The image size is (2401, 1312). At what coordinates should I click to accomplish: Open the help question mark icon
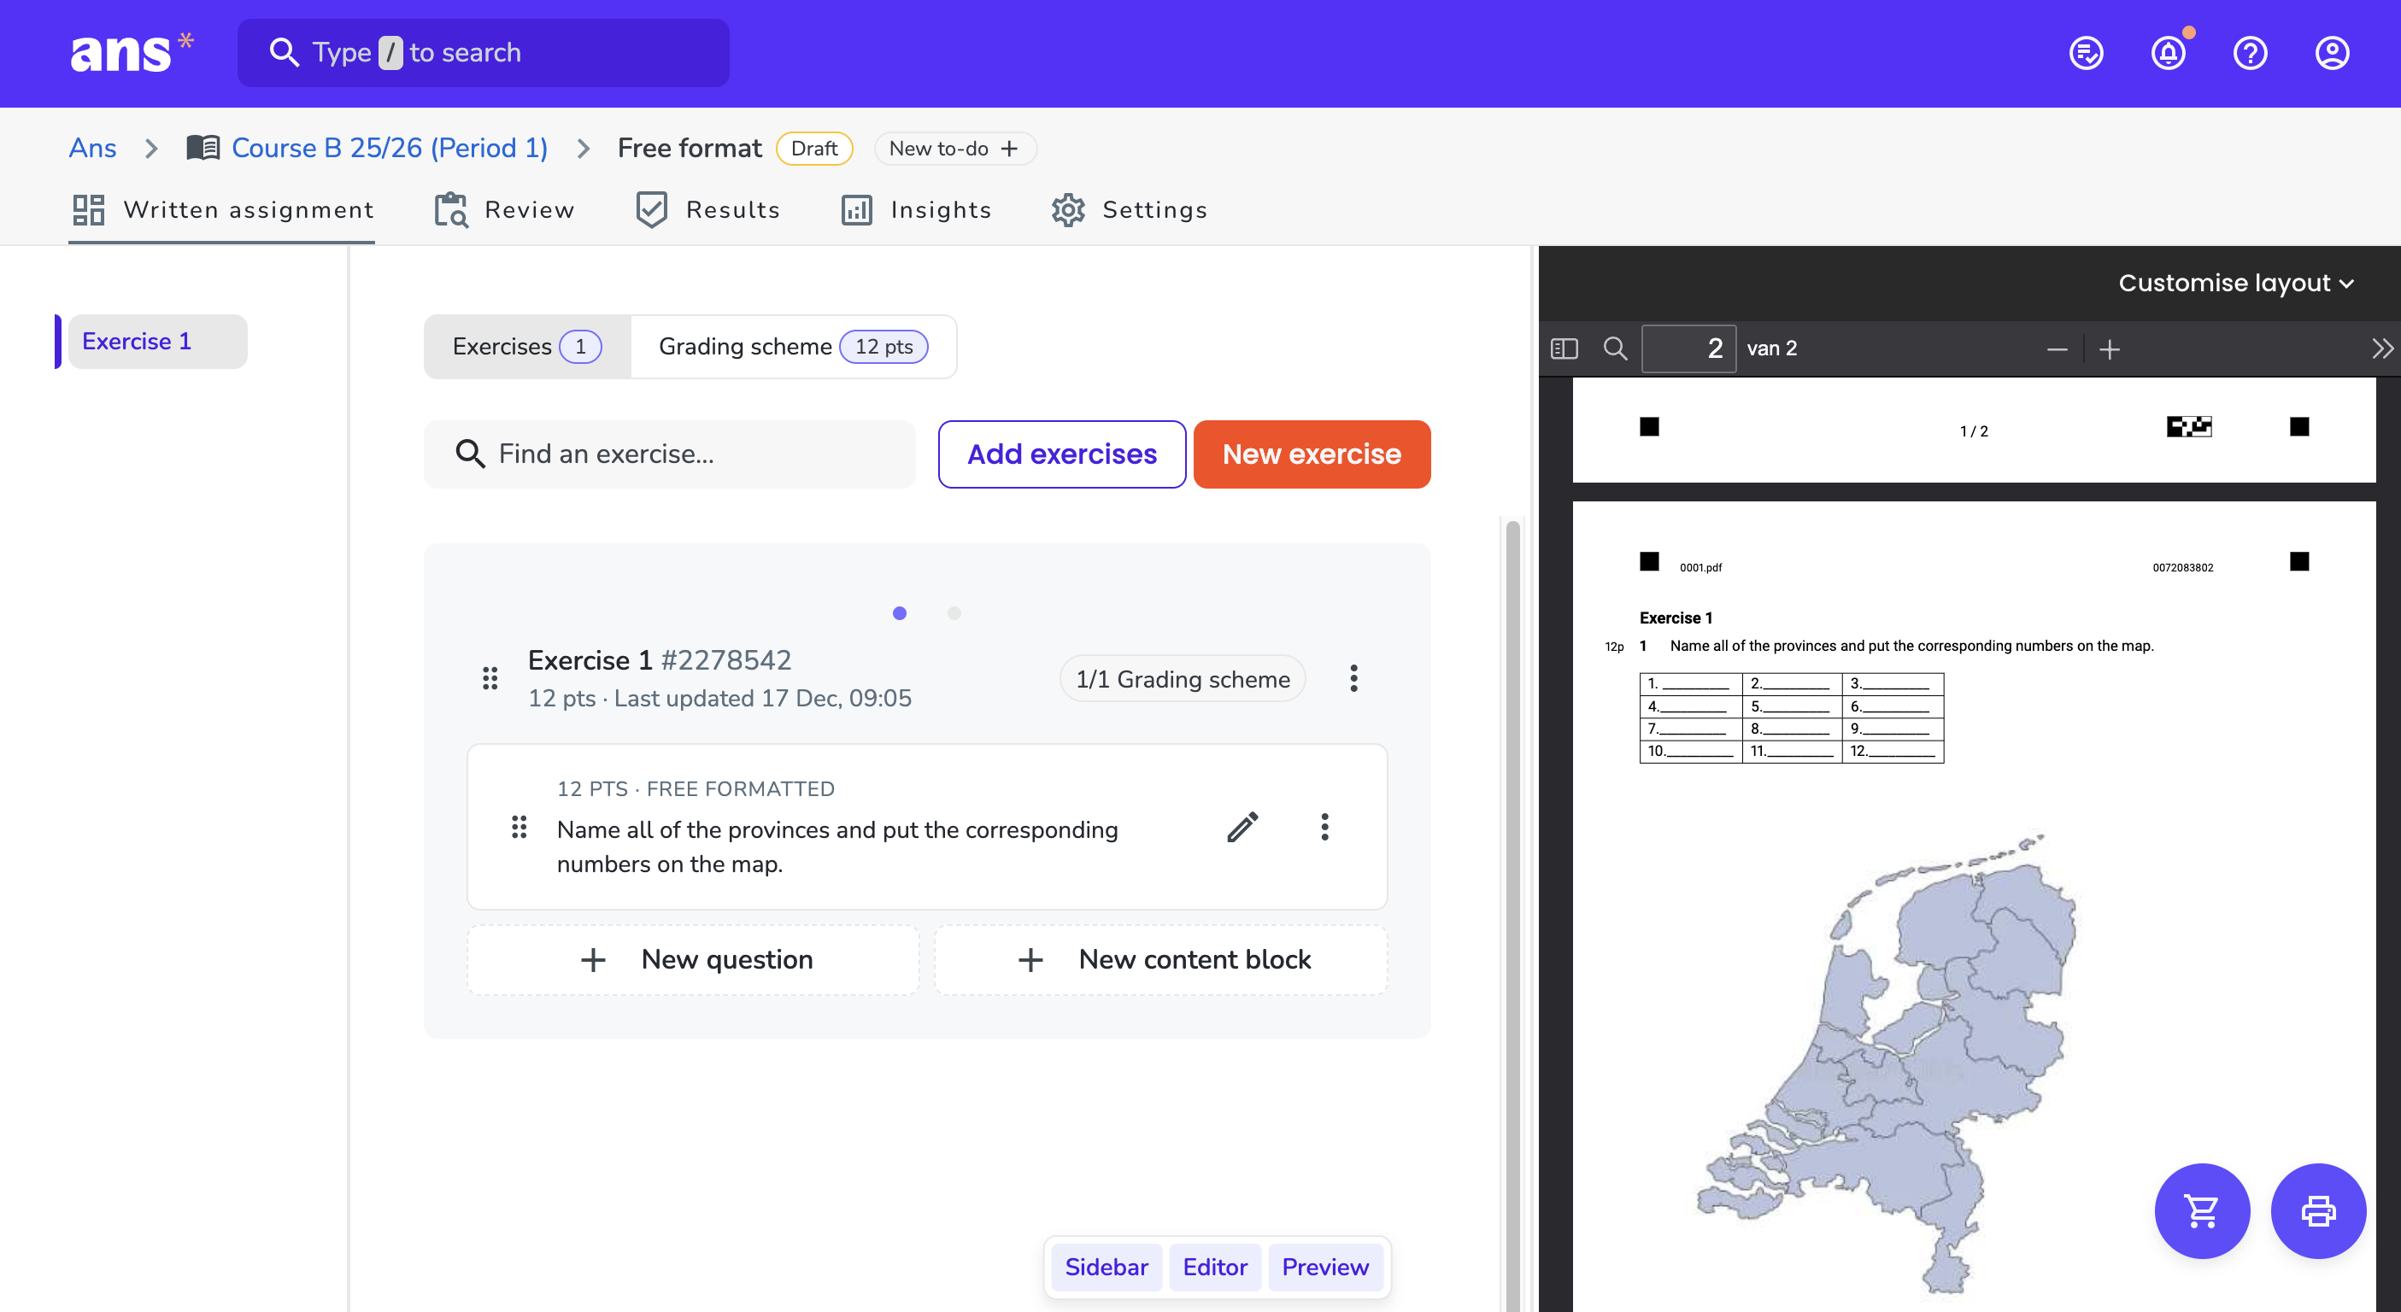[x=2250, y=53]
